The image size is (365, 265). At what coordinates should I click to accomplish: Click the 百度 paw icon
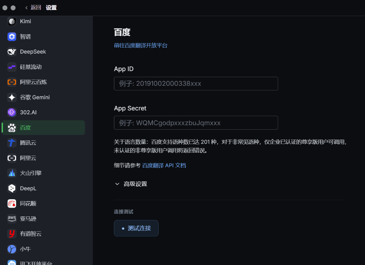[12, 127]
